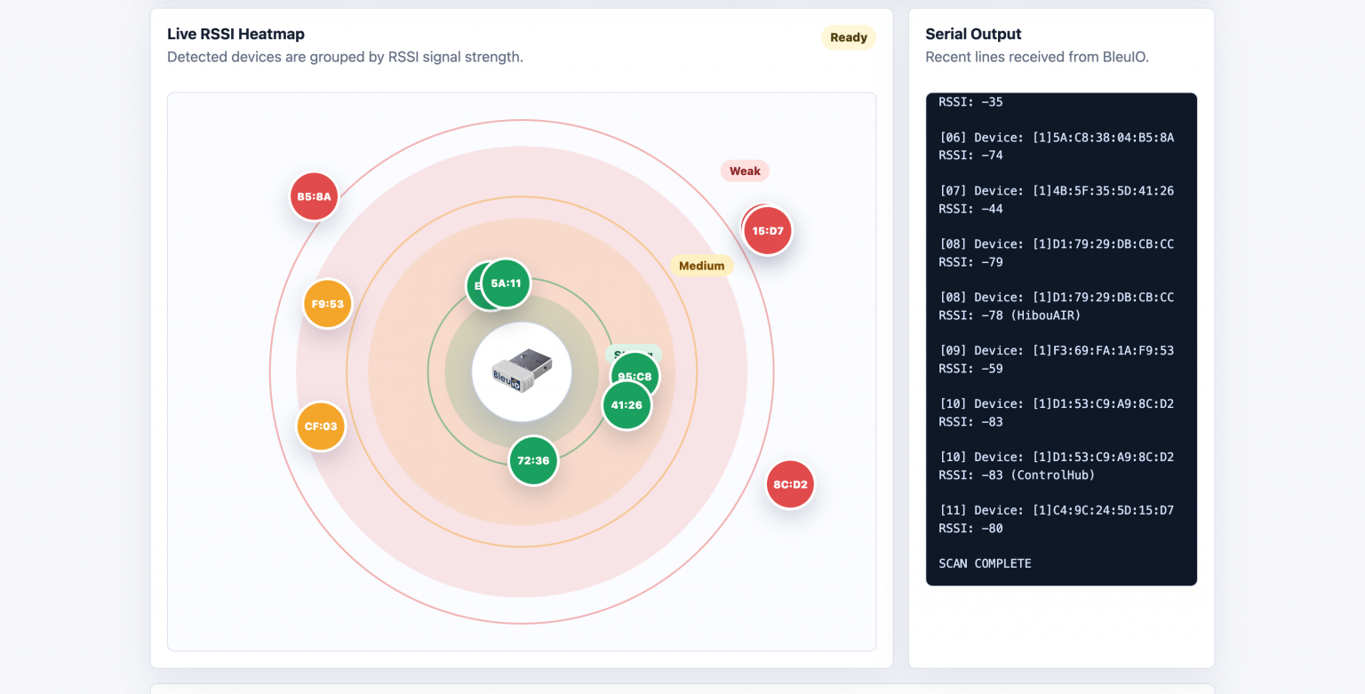
Task: Select the red 8C:D2 device bubble
Action: pyautogui.click(x=790, y=484)
